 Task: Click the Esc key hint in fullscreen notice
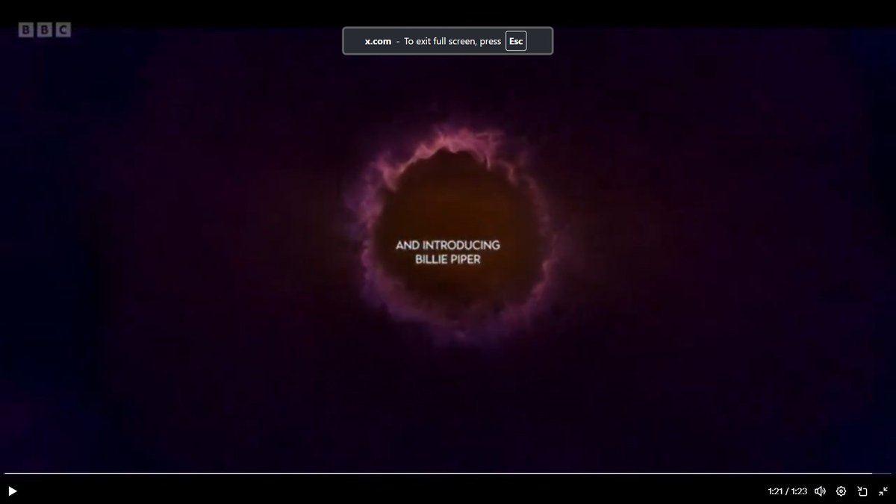click(516, 41)
